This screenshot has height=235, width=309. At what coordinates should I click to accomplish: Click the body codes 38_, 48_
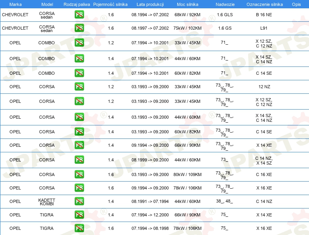pyautogui.click(x=224, y=201)
